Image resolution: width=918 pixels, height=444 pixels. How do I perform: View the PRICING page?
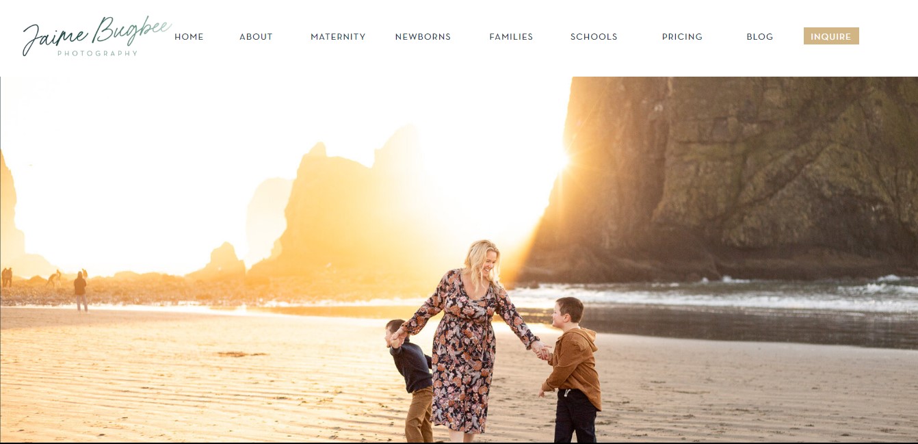point(682,37)
